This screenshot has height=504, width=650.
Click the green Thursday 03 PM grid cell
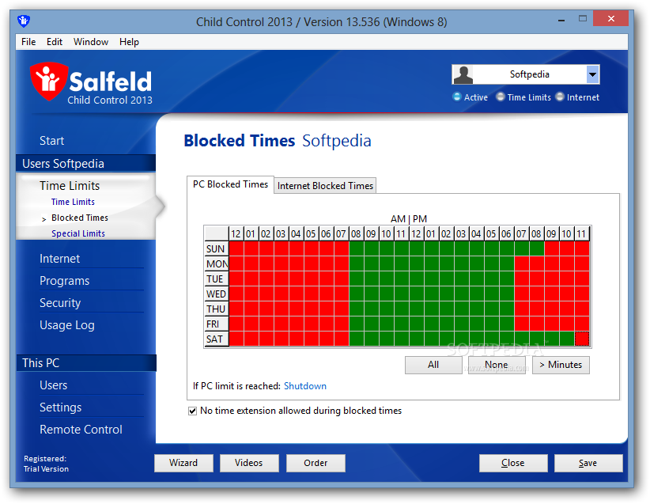[x=462, y=309]
